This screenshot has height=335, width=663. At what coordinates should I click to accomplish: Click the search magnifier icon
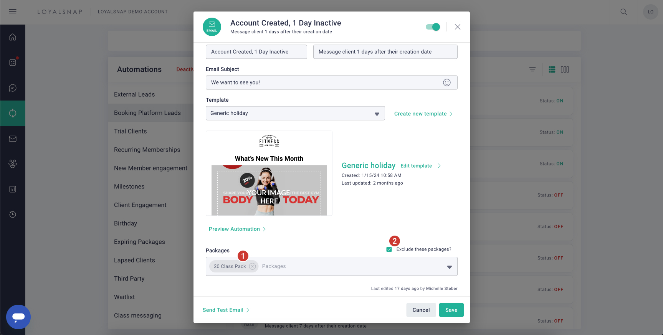pos(624,12)
